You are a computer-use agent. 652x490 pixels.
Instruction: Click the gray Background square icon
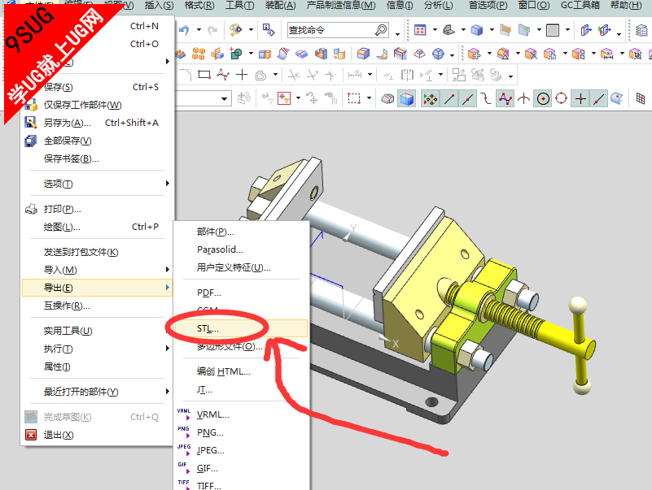pyautogui.click(x=552, y=30)
